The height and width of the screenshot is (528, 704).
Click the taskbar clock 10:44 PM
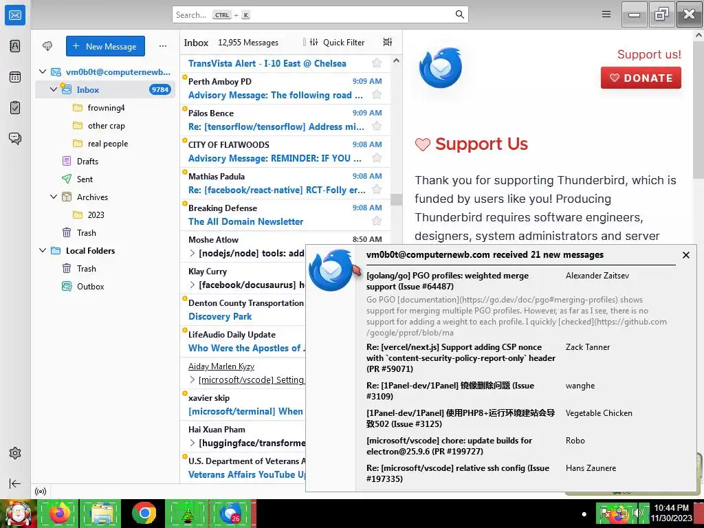(x=671, y=508)
